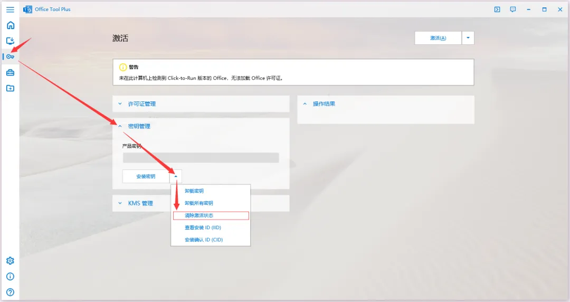
Task: Go to the Home page icon
Action: point(10,25)
